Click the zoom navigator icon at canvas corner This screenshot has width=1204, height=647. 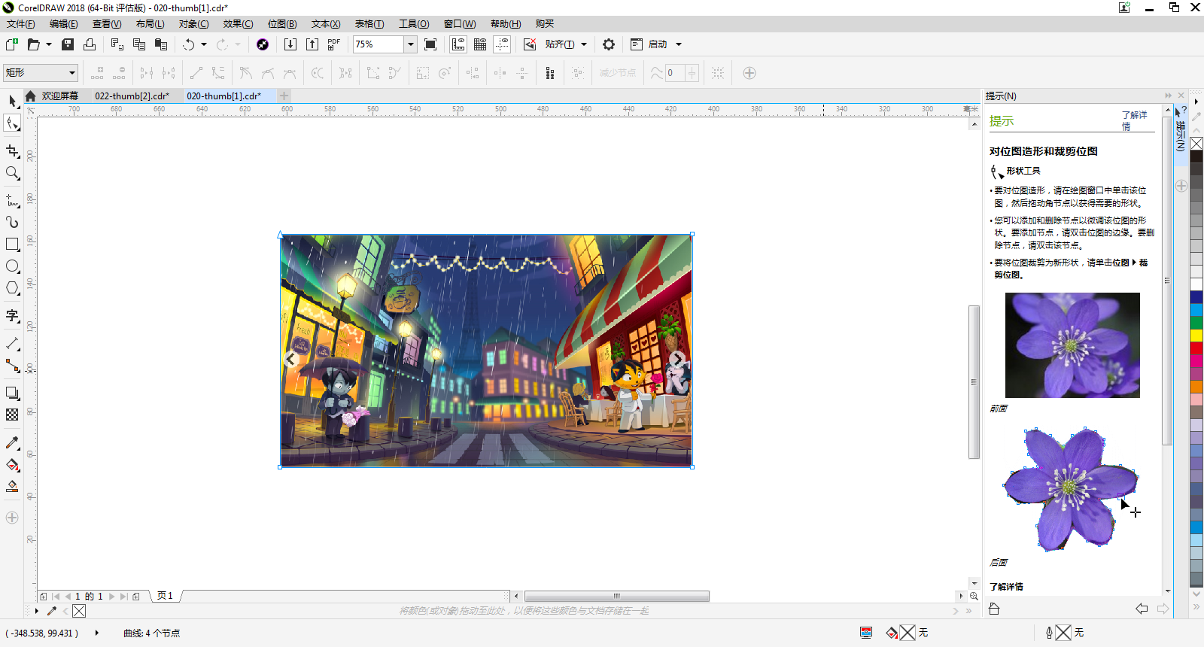pyautogui.click(x=974, y=596)
